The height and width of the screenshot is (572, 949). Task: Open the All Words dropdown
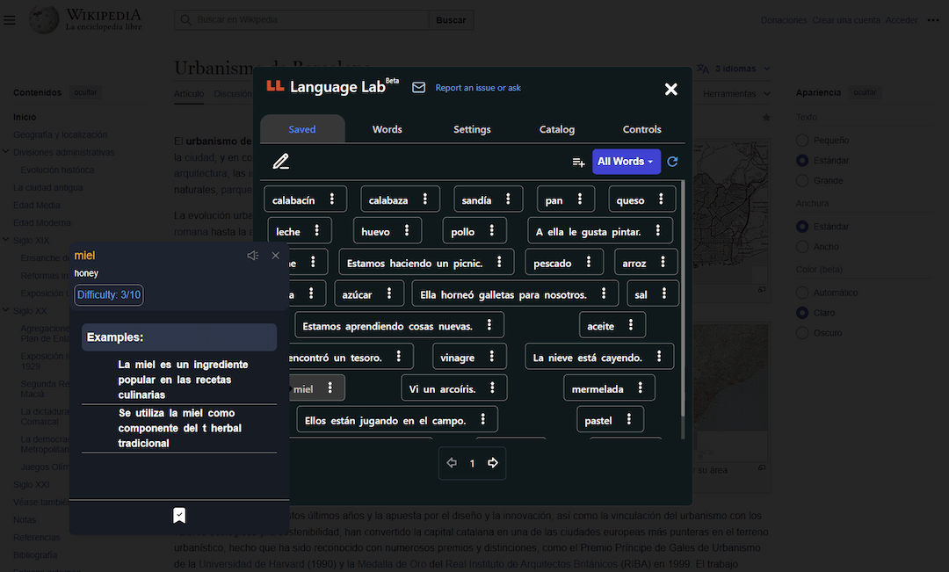pyautogui.click(x=626, y=163)
